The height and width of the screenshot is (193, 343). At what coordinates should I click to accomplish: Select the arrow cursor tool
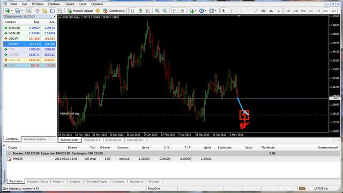tap(223, 11)
